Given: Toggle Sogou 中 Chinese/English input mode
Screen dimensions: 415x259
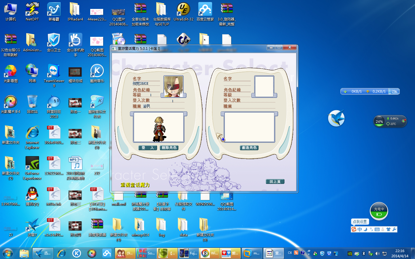Looking at the screenshot, I should coord(360,229).
